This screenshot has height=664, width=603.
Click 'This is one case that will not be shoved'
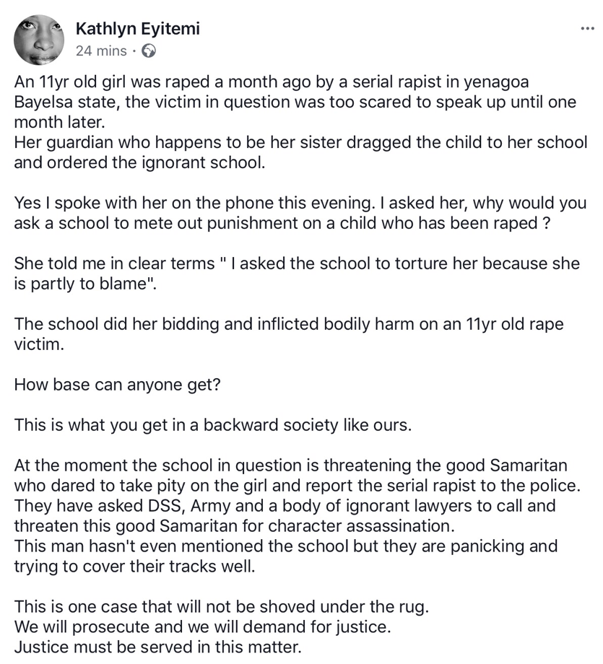coord(221,606)
